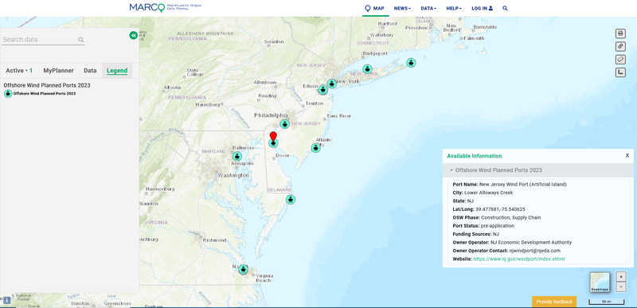Click the legend symbol for Planned Ports
Image resolution: width=637 pixels, height=308 pixels.
8,94
